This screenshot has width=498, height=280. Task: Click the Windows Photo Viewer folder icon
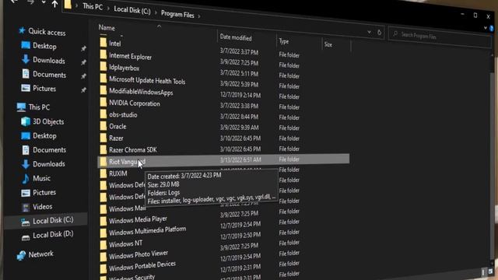click(x=103, y=257)
